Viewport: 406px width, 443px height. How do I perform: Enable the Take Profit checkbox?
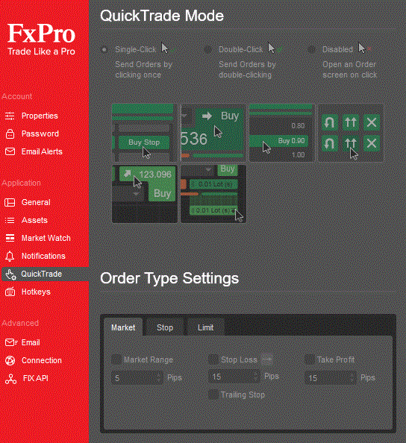coord(309,359)
